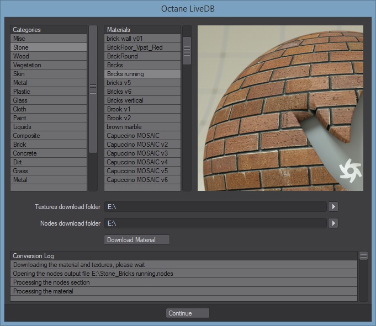Select Capuccino MOSAIC v3 material
This screenshot has width=376, height=326.
pyautogui.click(x=142, y=153)
